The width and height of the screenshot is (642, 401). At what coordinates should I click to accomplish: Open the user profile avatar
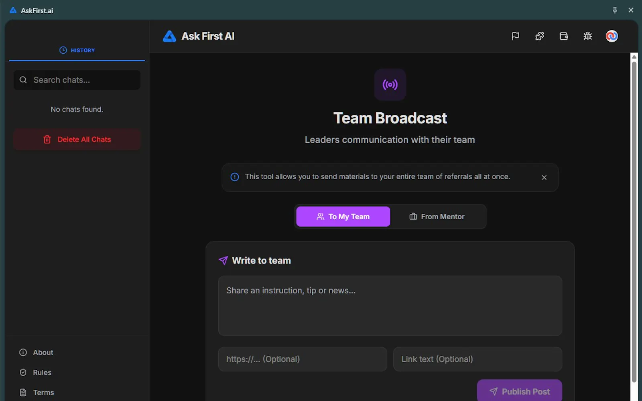(612, 36)
